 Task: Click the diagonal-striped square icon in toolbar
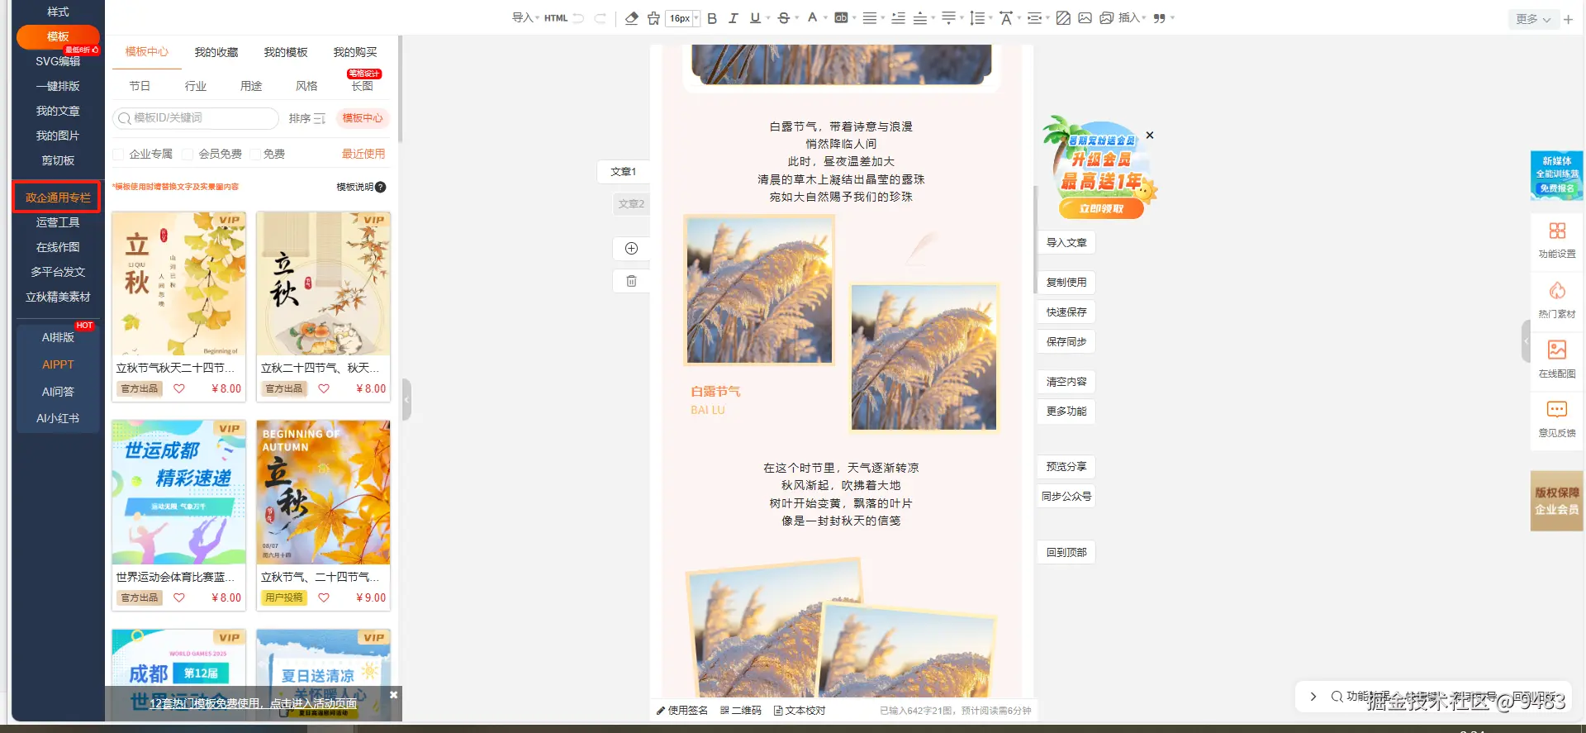(x=1063, y=18)
